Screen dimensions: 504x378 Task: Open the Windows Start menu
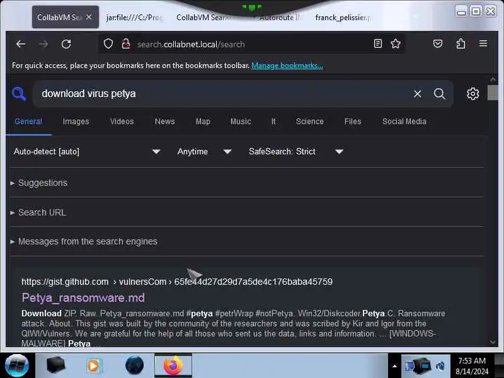pyautogui.click(x=17, y=365)
